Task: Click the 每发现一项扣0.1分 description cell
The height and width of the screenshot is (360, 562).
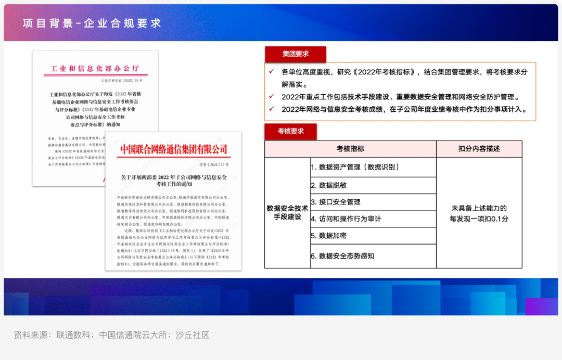Action: 479,213
